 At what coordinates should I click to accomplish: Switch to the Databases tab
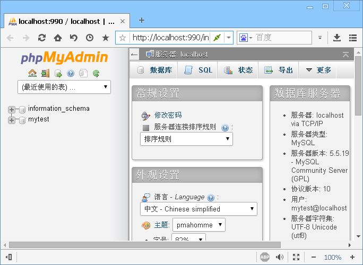[x=154, y=70]
